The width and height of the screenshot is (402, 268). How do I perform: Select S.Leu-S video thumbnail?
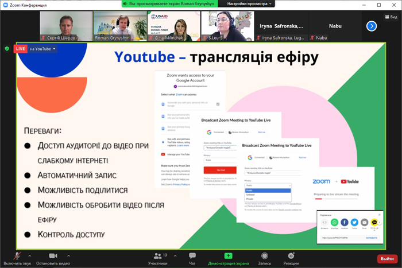pyautogui.click(x=227, y=26)
